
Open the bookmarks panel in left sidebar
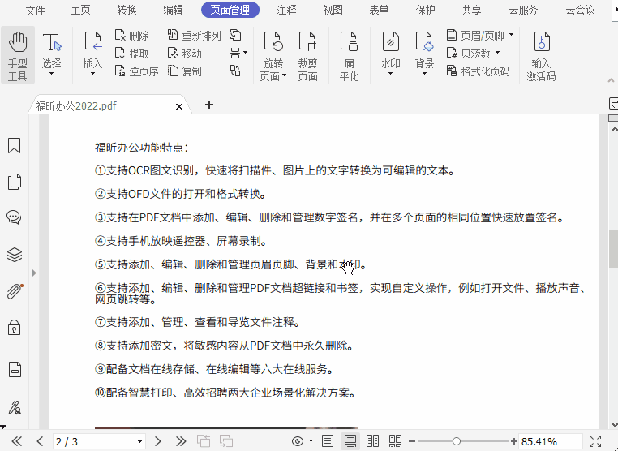coord(14,145)
